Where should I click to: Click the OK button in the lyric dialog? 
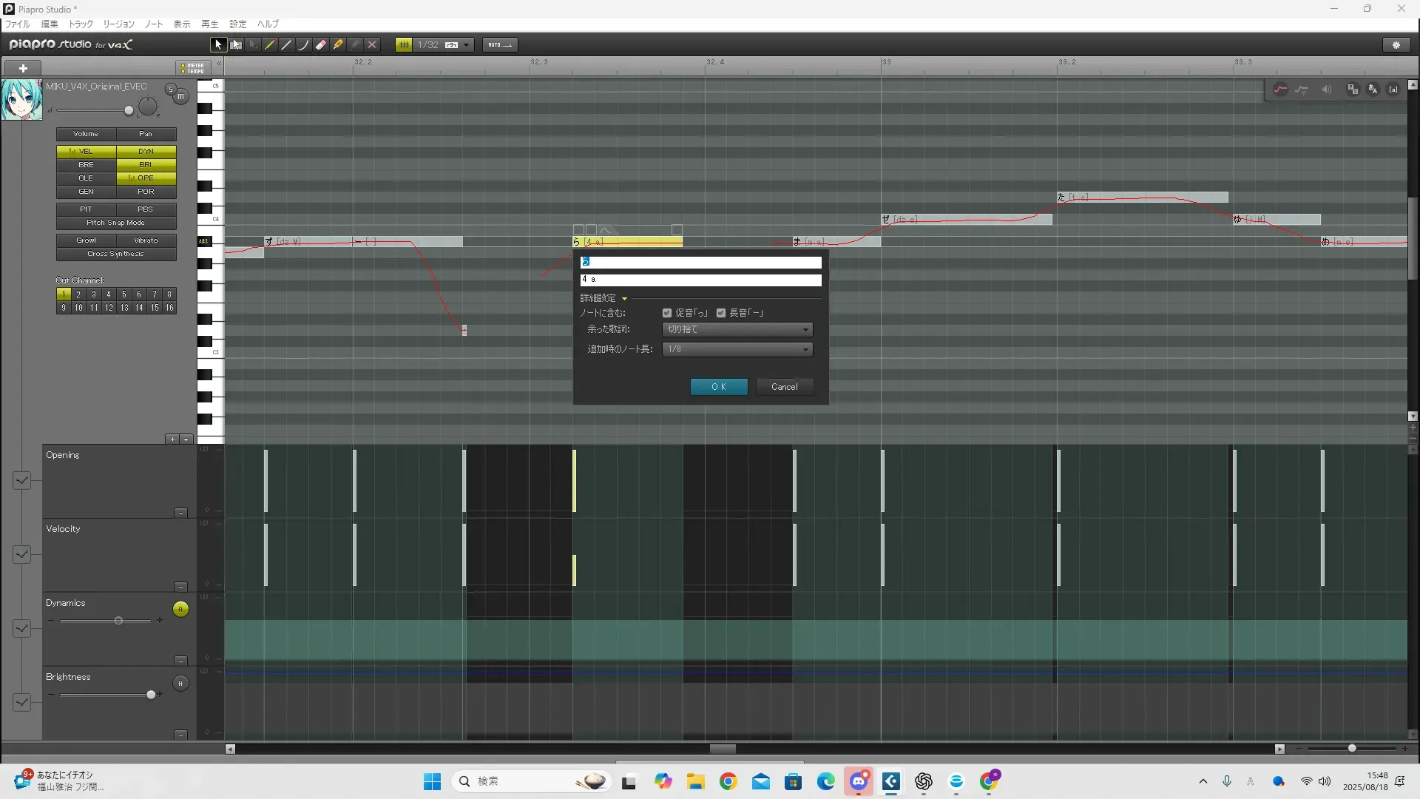coord(719,387)
